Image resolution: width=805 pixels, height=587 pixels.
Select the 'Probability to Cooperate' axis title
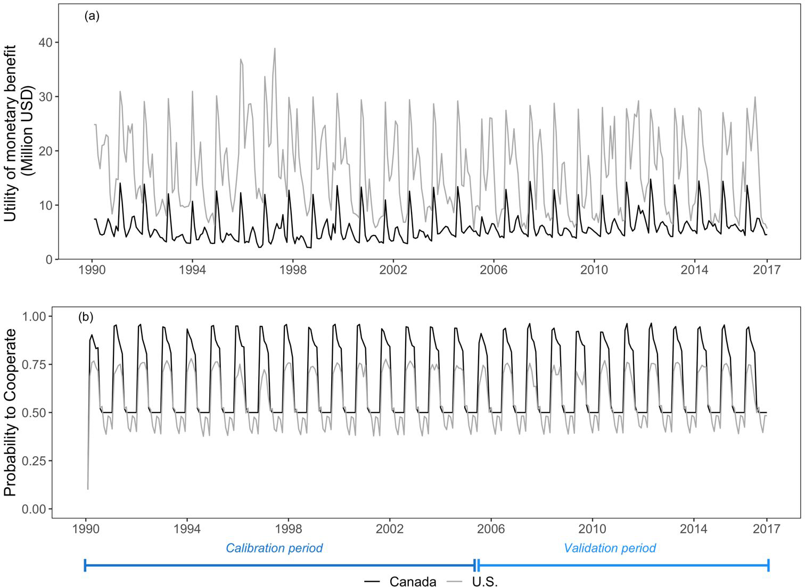pyautogui.click(x=11, y=412)
